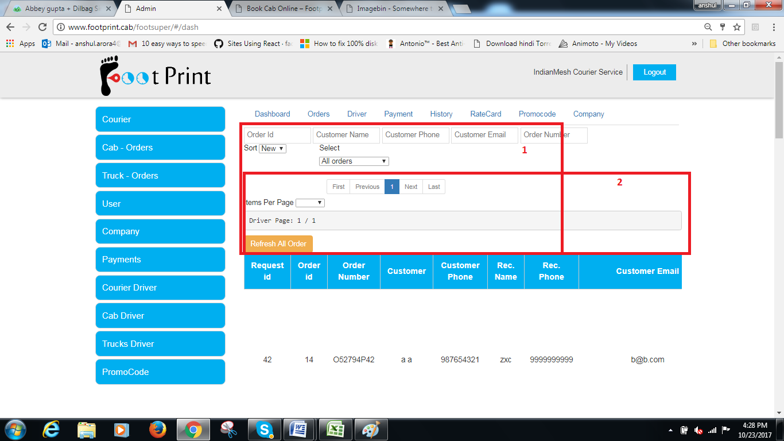The image size is (784, 441).
Task: Click order number O52794P42 in the table
Action: [354, 360]
